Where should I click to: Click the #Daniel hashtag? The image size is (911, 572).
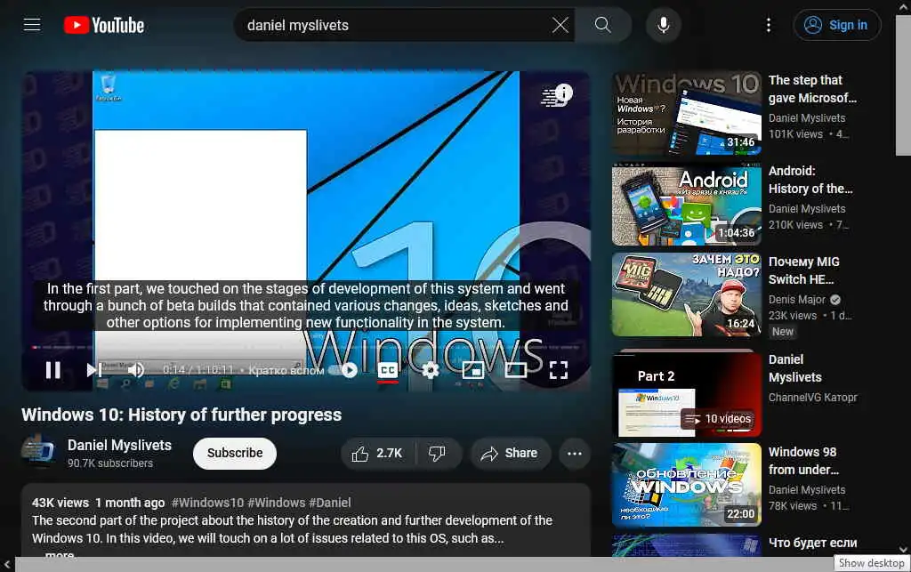click(x=330, y=503)
